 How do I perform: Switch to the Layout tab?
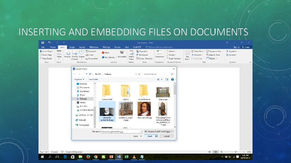tap(82, 47)
